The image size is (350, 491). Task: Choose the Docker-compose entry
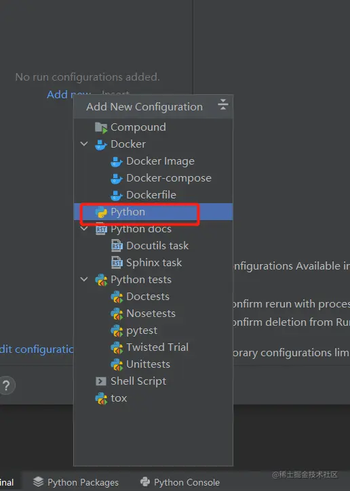click(x=153, y=178)
